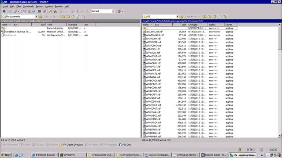
Task: Open the Options menu
Action: point(49,7)
